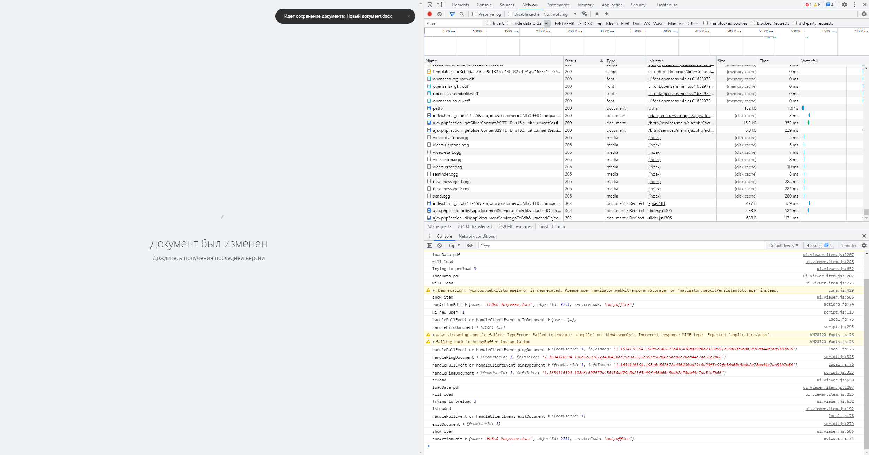Open the Lighthouse tab
869x455 pixels.
coord(667,5)
